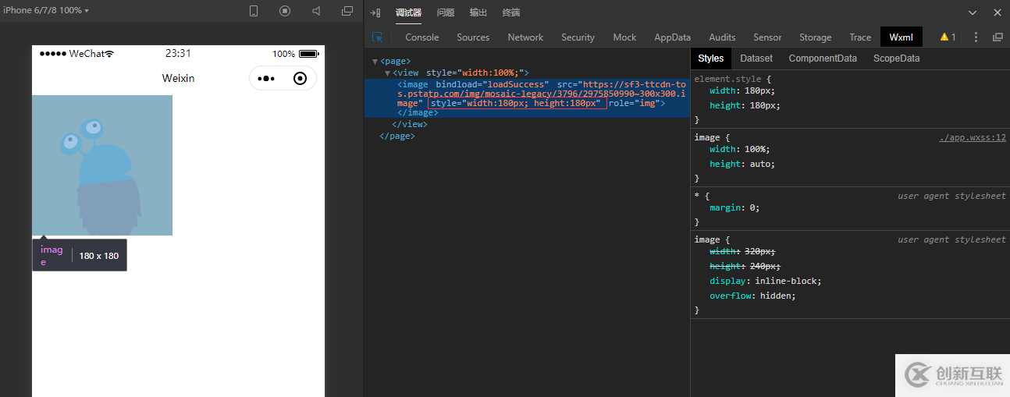The width and height of the screenshot is (1010, 397).
Task: Click the Weixin navigation title
Action: coord(178,78)
